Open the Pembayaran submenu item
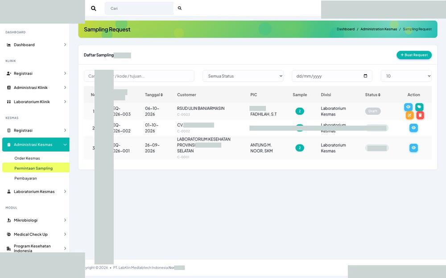 25,178
